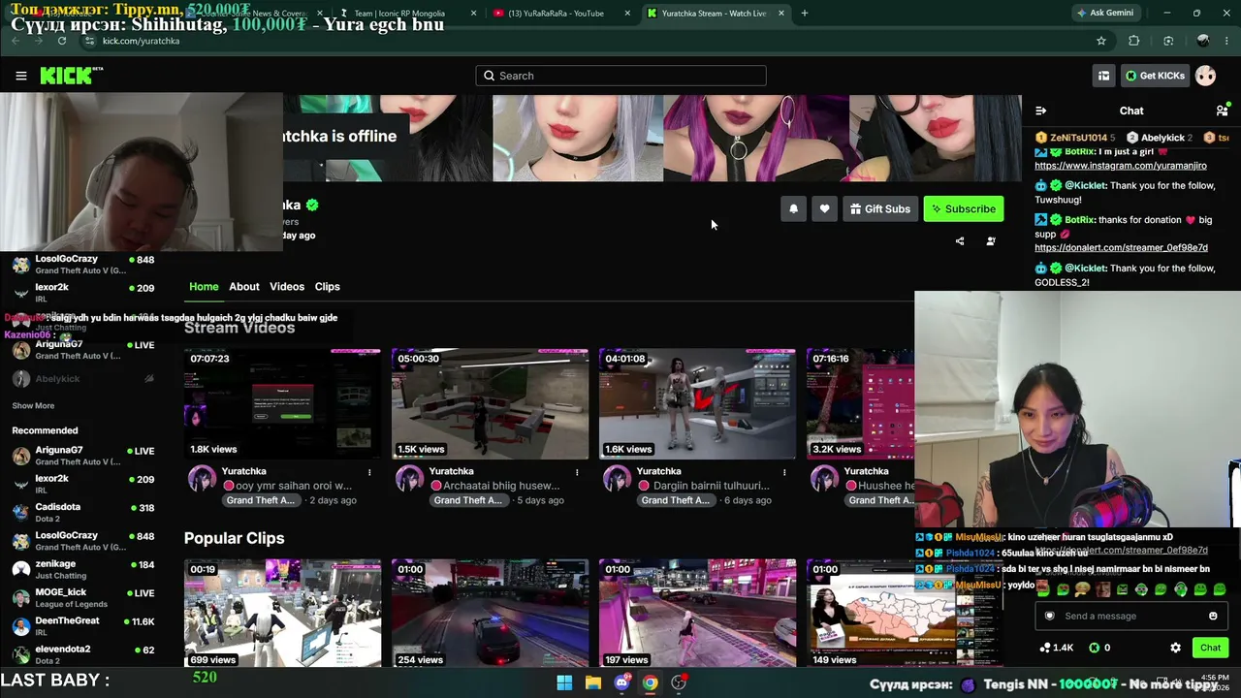Open options for the 'Dargiin bairnii' video
Screen dimensions: 1241x698
[x=784, y=472]
